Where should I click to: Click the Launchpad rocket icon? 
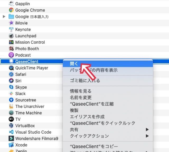[x=11, y=36]
